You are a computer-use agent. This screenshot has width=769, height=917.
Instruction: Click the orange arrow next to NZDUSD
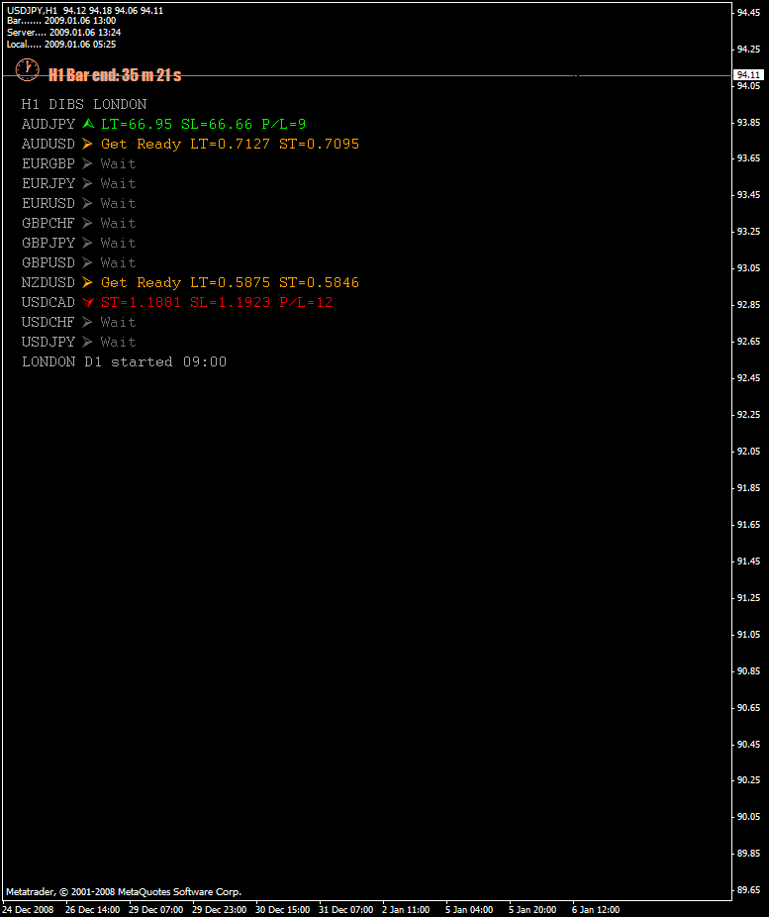tap(88, 282)
